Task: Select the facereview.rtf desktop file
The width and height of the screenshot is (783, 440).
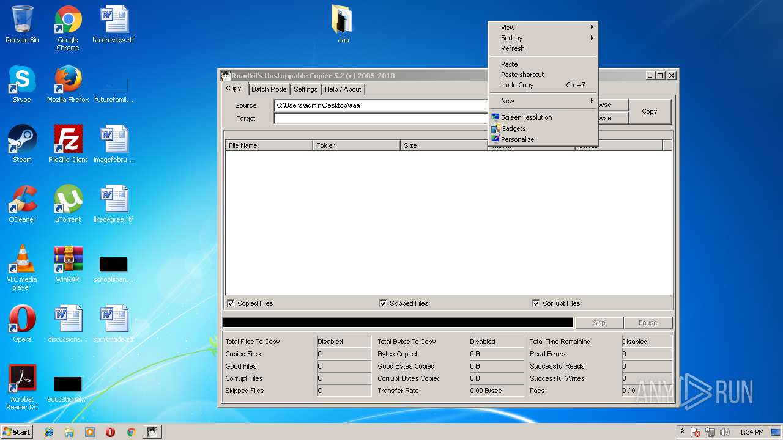Action: (x=114, y=24)
